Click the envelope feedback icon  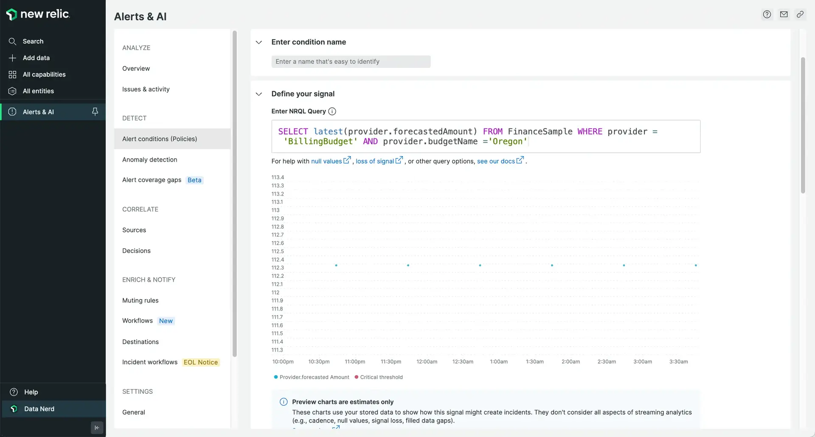(784, 14)
